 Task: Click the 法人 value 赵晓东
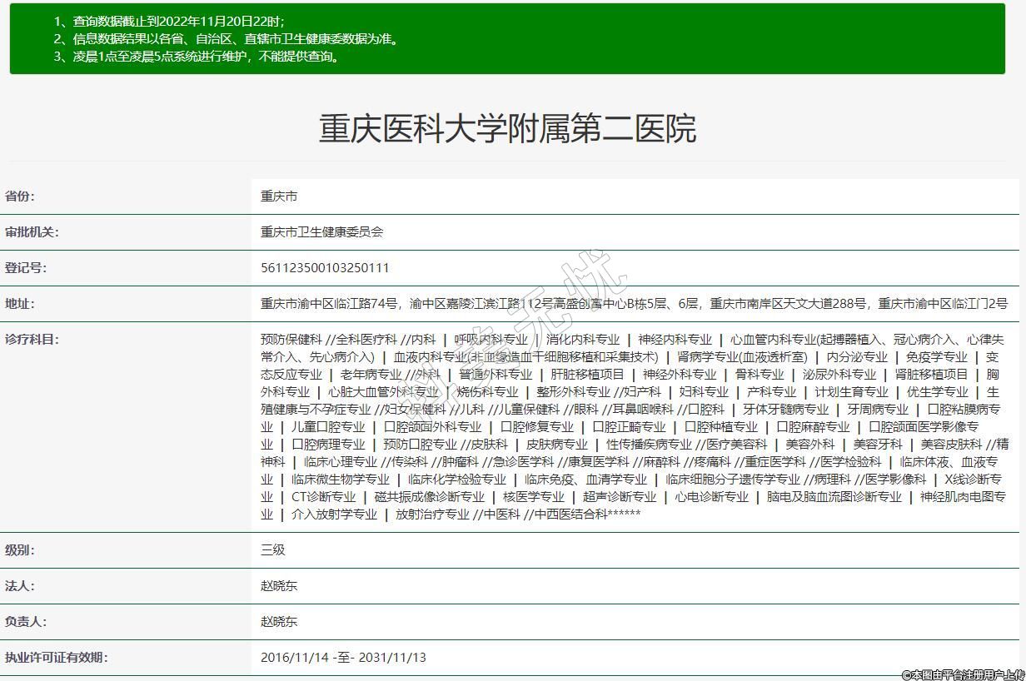(x=279, y=586)
